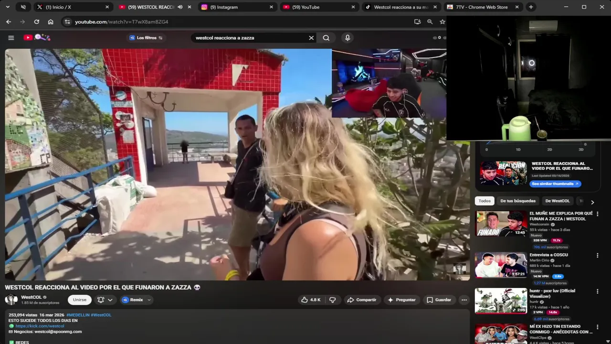This screenshot has height=344, width=611.
Task: Select the Todos filter chip
Action: pyautogui.click(x=485, y=201)
